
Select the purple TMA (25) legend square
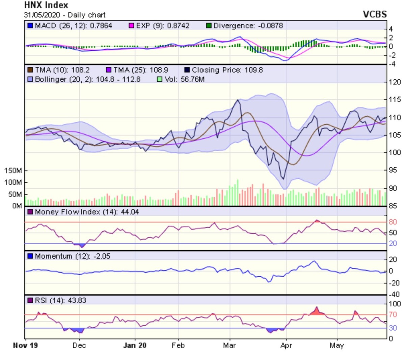click(x=109, y=70)
